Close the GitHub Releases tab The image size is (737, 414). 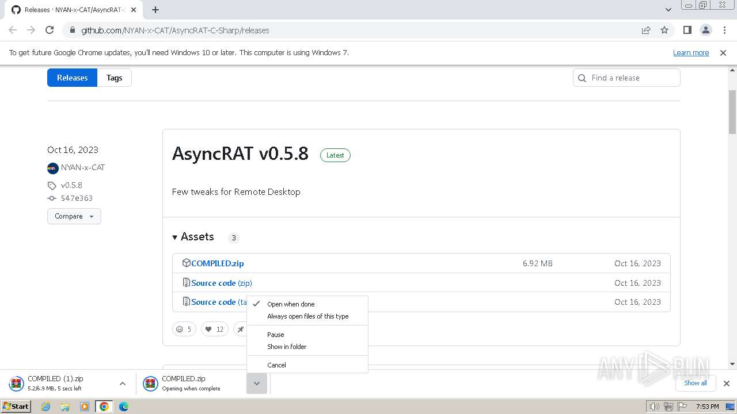134,10
